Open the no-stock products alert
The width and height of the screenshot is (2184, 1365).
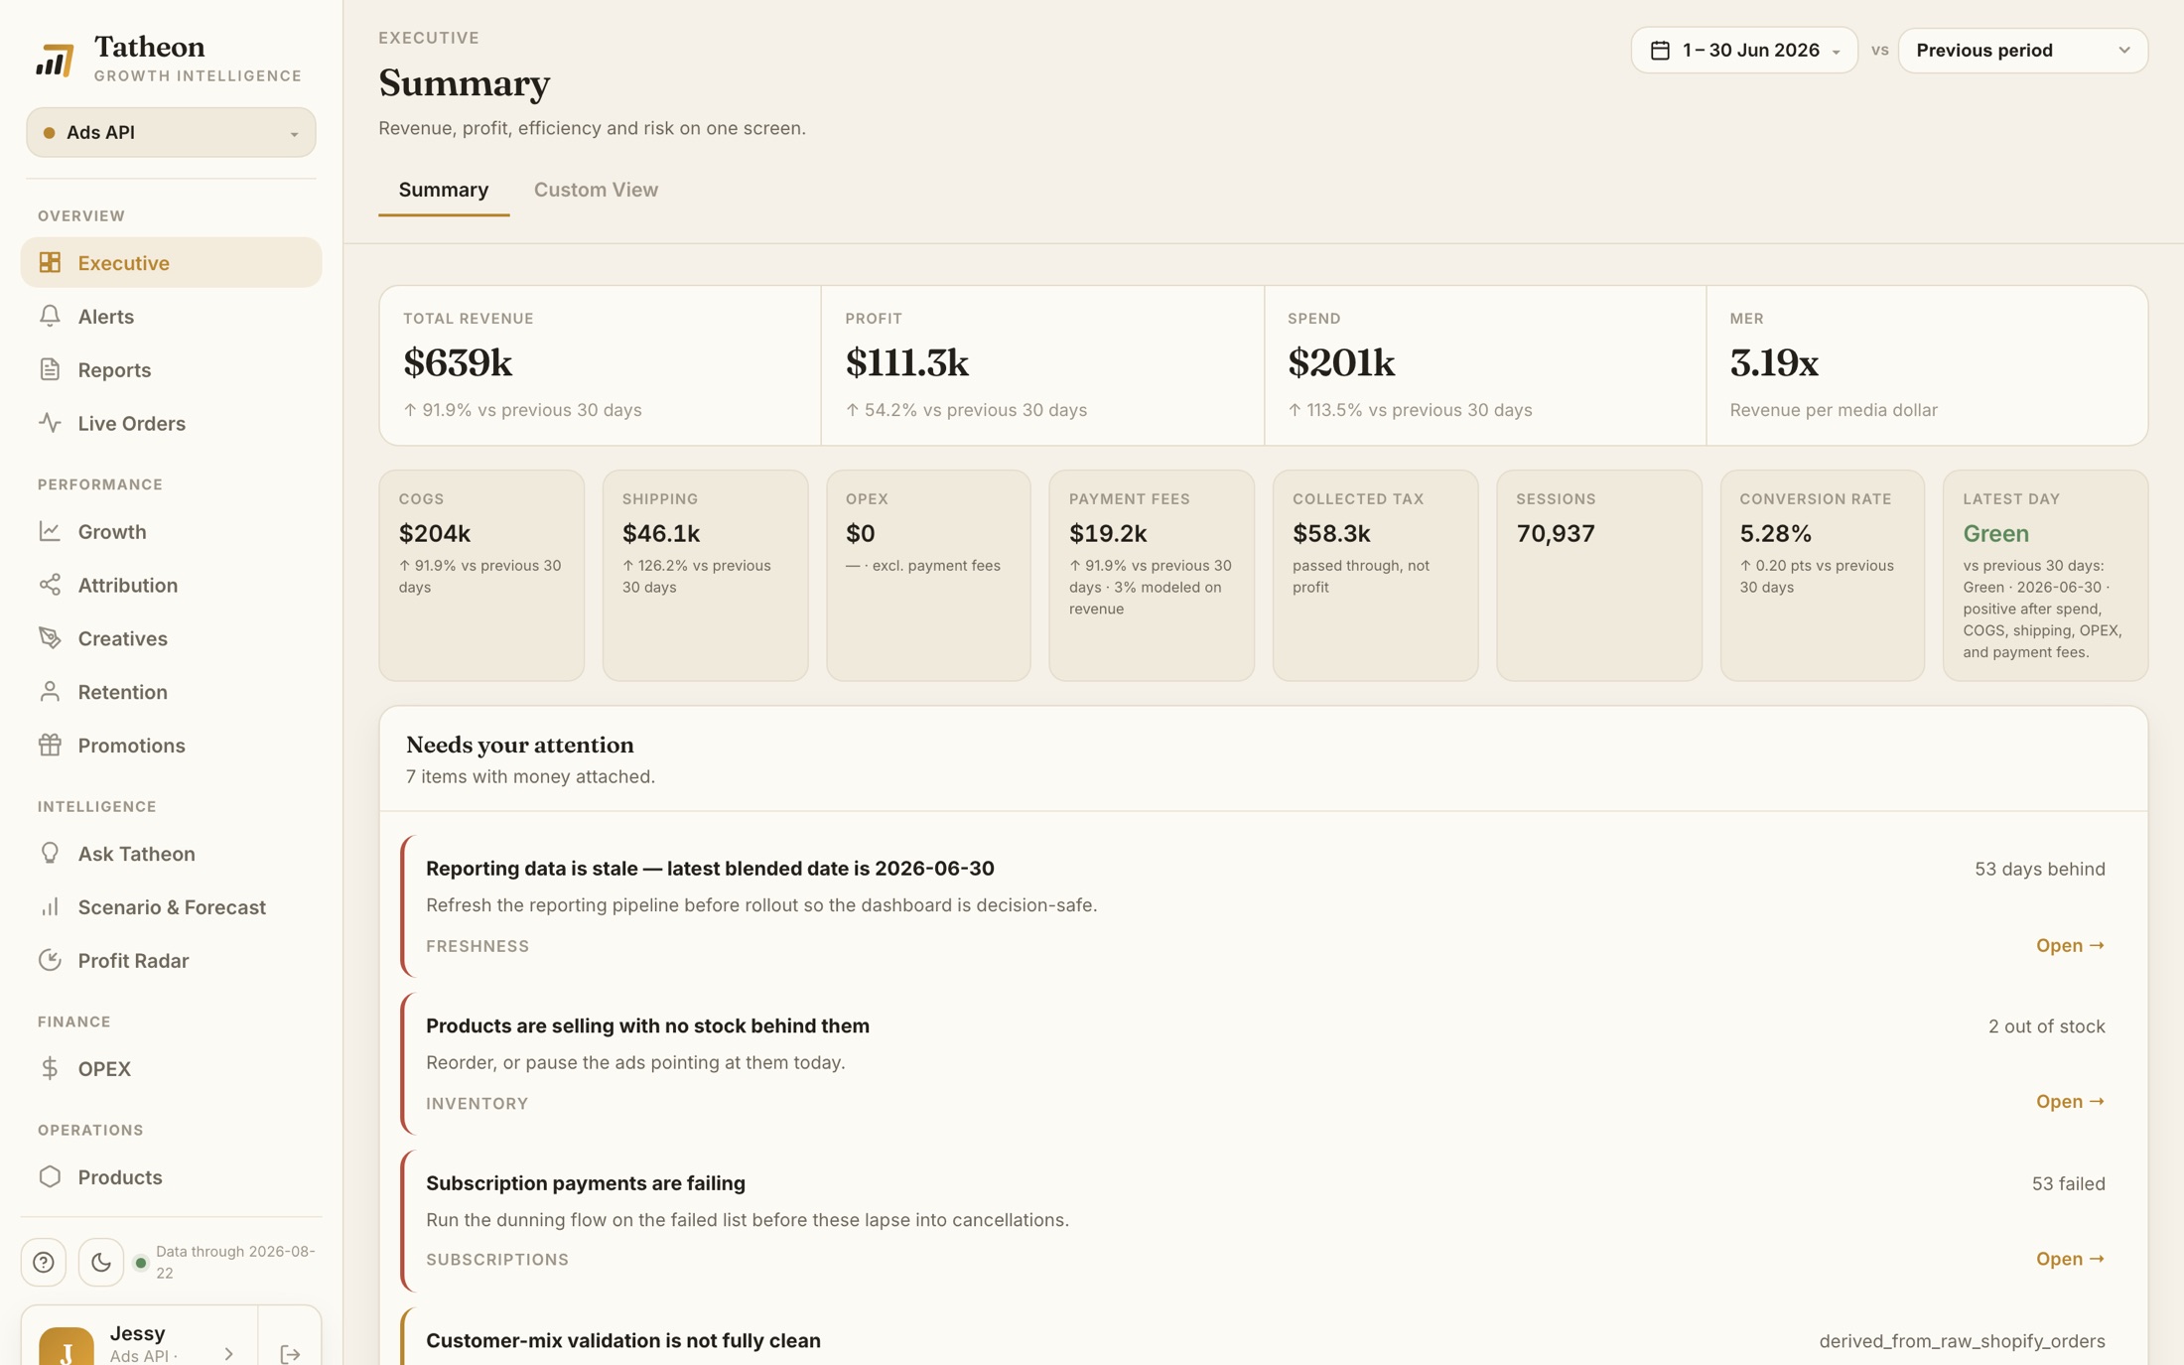tap(2070, 1101)
